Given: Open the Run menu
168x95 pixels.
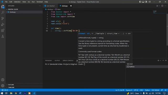Looking at the screenshot, I should pos(33,2).
